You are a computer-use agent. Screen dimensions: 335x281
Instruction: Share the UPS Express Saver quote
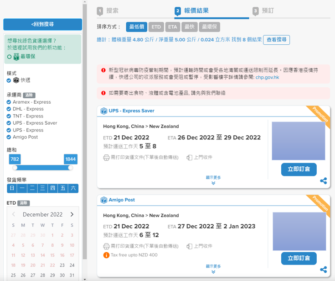tap(324, 181)
